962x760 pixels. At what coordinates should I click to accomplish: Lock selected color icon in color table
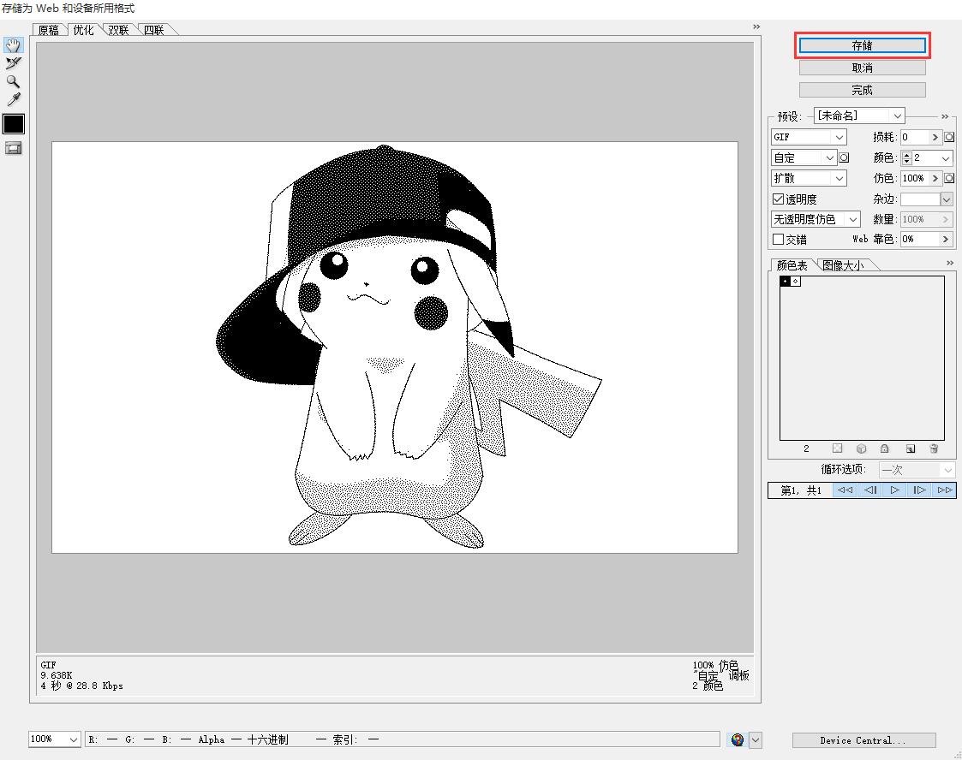click(884, 448)
